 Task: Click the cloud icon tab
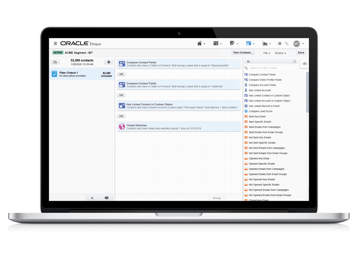pos(305,64)
